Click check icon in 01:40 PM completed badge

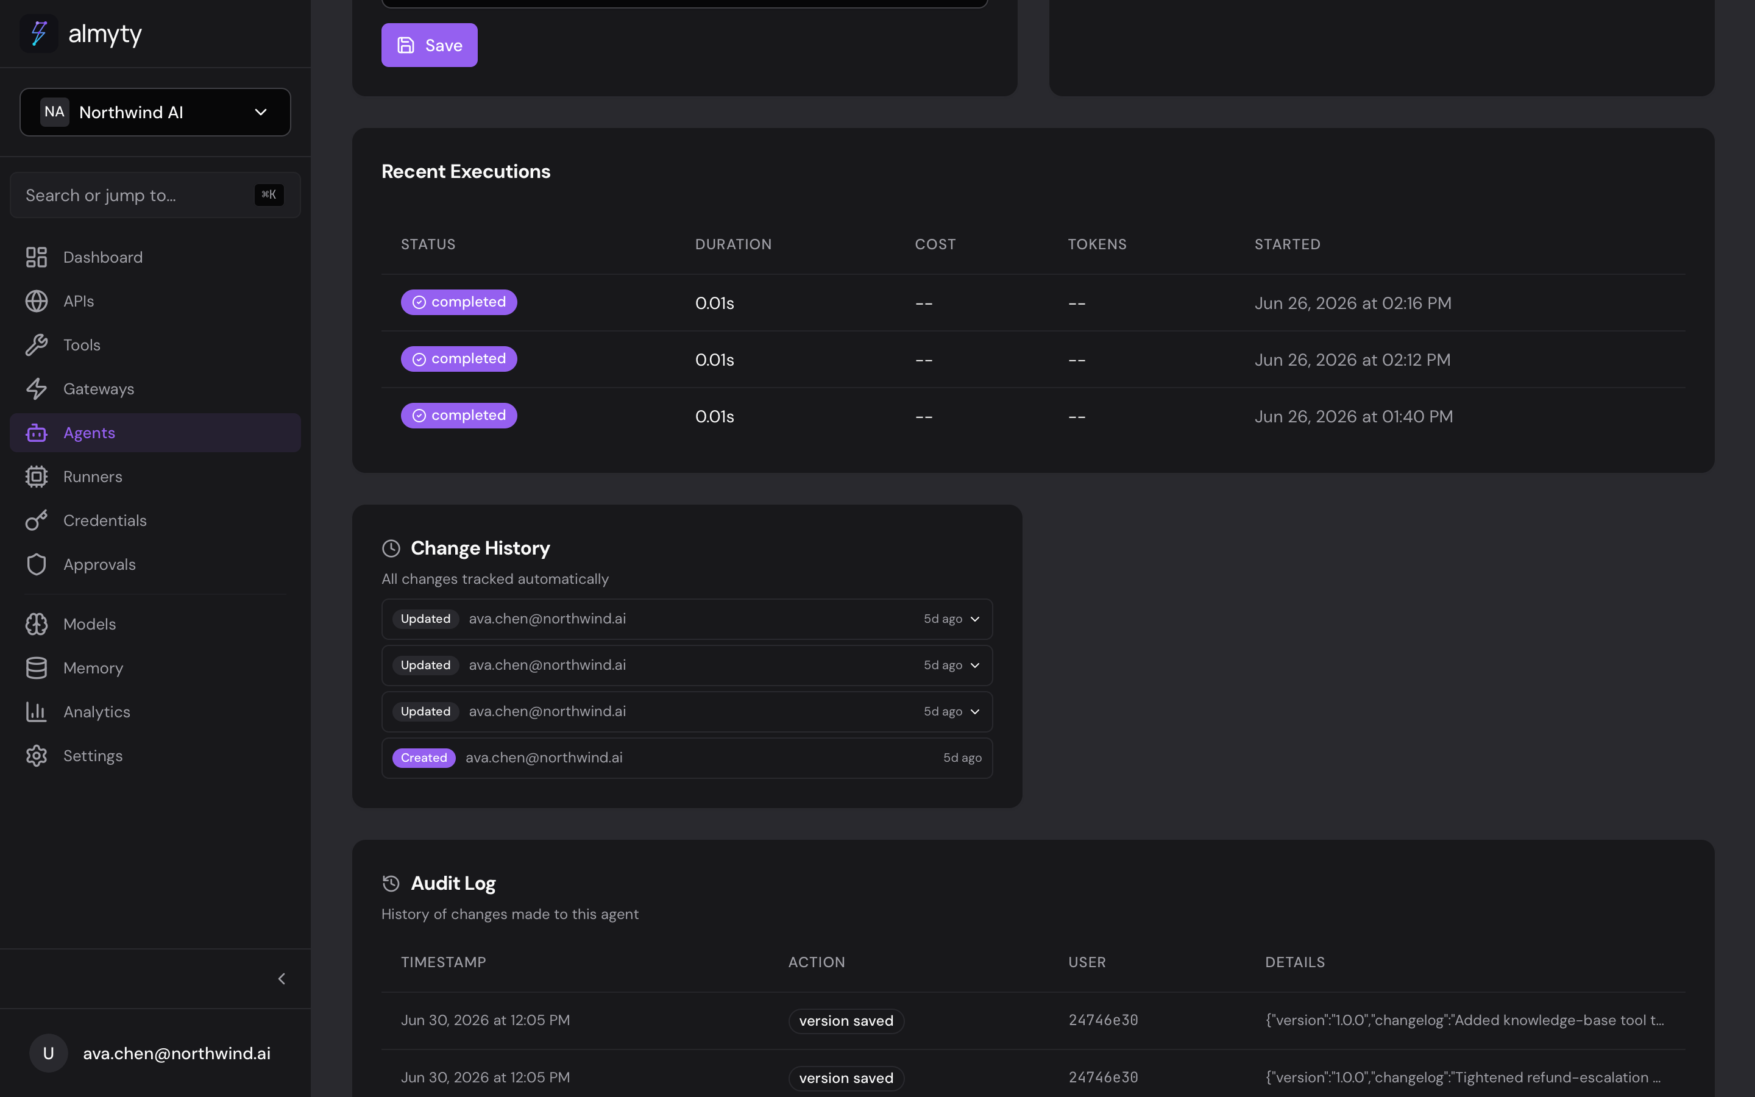click(x=419, y=416)
